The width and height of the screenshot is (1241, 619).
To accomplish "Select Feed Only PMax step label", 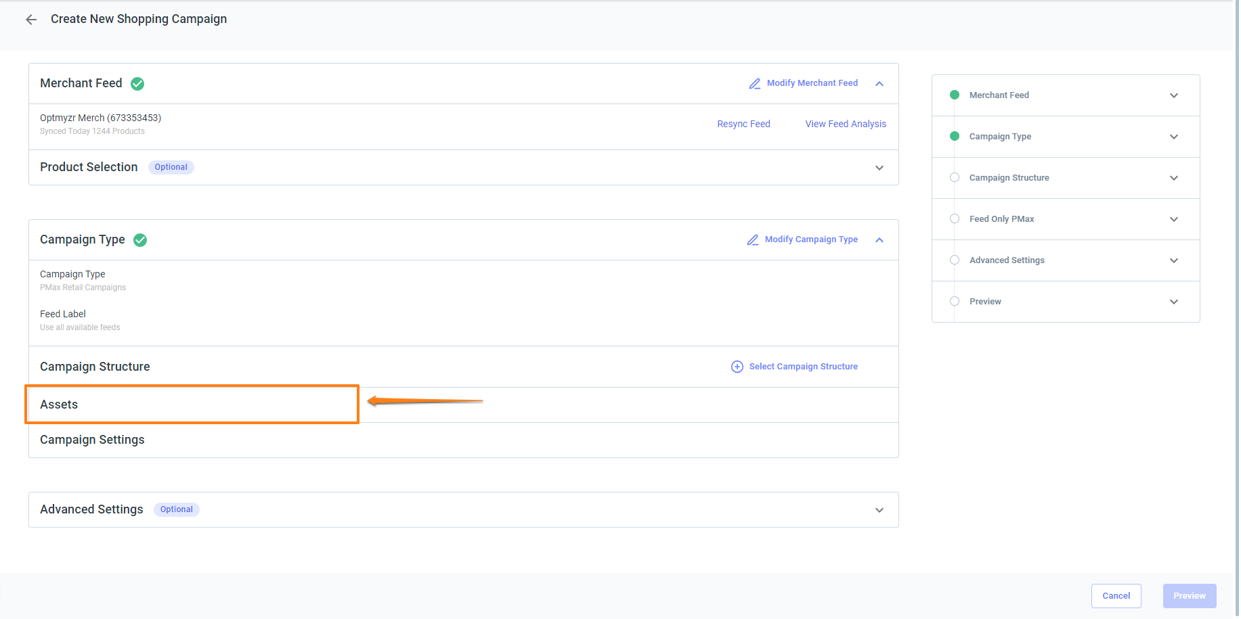I will click(x=1001, y=219).
